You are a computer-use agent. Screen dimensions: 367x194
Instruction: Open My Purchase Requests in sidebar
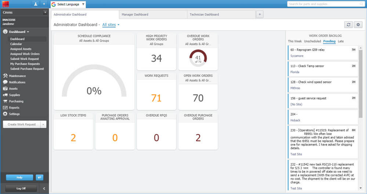25,64
